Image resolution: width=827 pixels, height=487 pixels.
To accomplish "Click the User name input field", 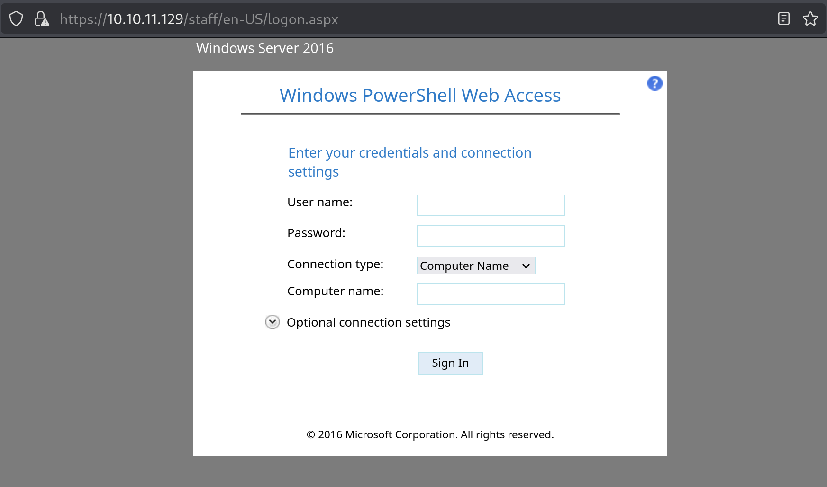I will [491, 205].
